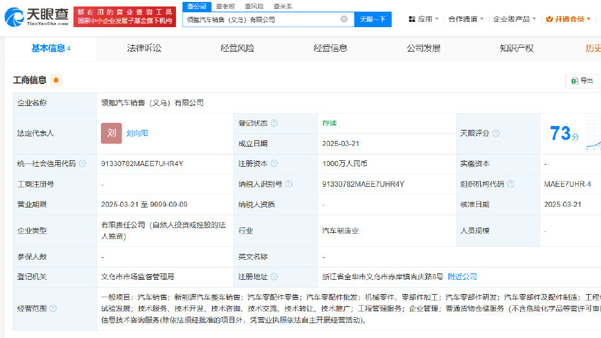Open the TianYanCha logo homepage
Image resolution: width=601 pixels, height=338 pixels.
[x=36, y=17]
